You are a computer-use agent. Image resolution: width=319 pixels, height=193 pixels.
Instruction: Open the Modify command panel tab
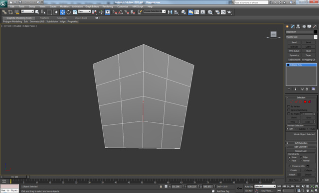coord(293,26)
